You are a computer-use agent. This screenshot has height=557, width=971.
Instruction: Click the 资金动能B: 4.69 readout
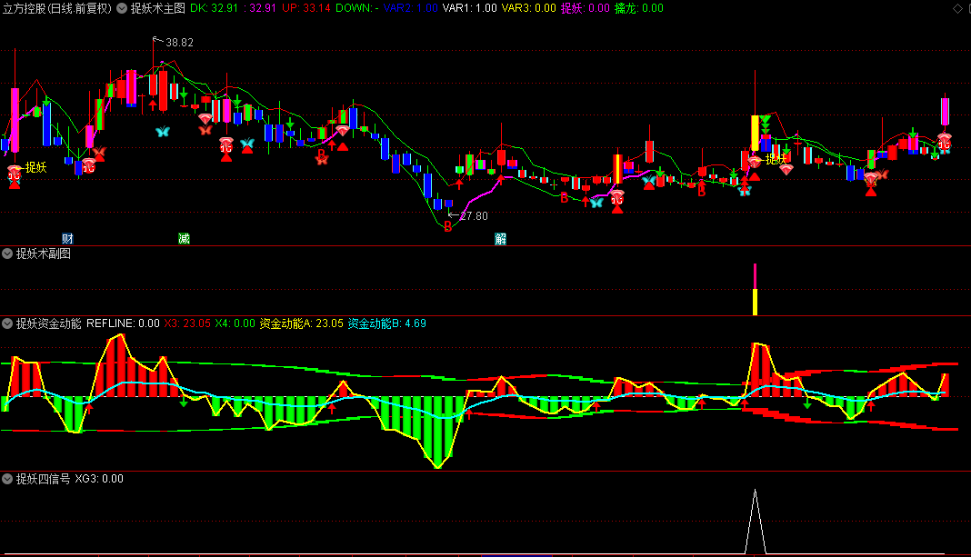[386, 323]
